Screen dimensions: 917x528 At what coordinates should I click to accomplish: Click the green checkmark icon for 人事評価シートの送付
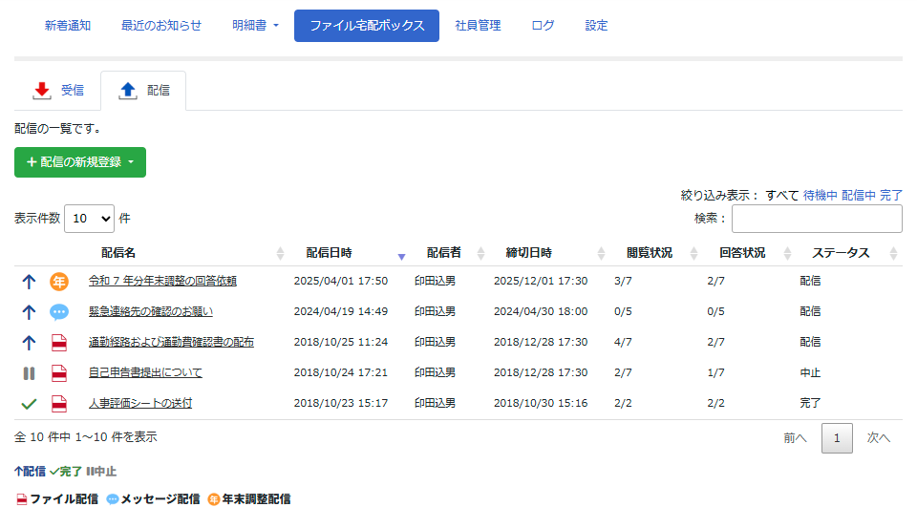[29, 403]
